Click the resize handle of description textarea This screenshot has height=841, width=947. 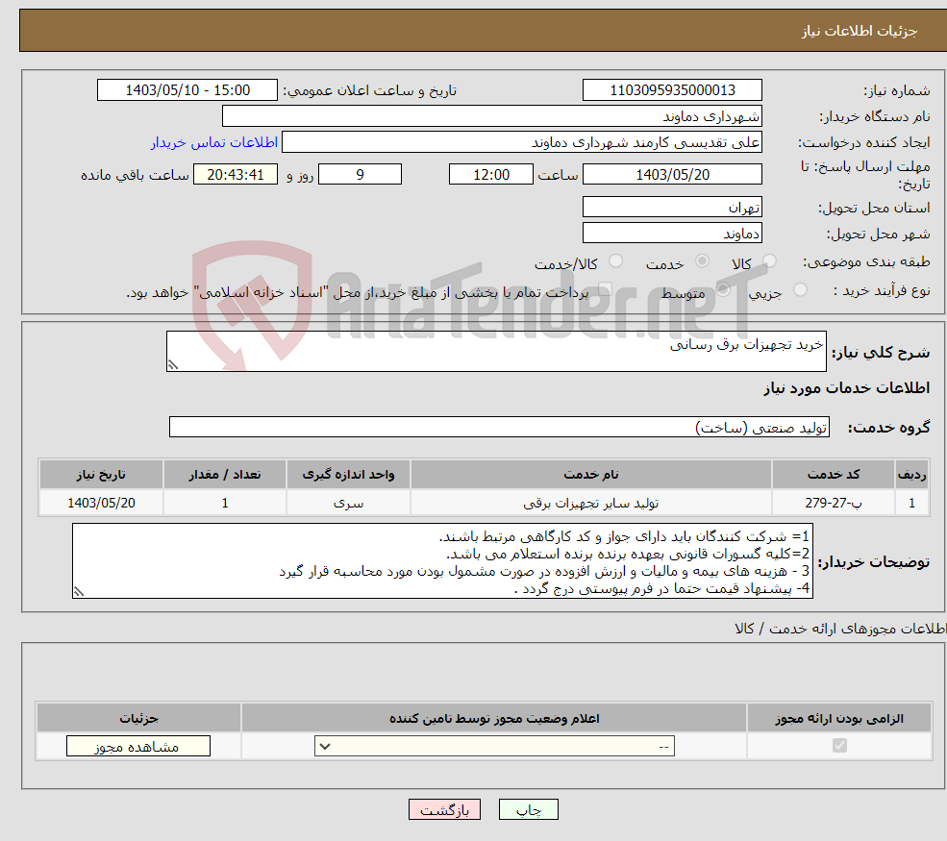coord(173,364)
